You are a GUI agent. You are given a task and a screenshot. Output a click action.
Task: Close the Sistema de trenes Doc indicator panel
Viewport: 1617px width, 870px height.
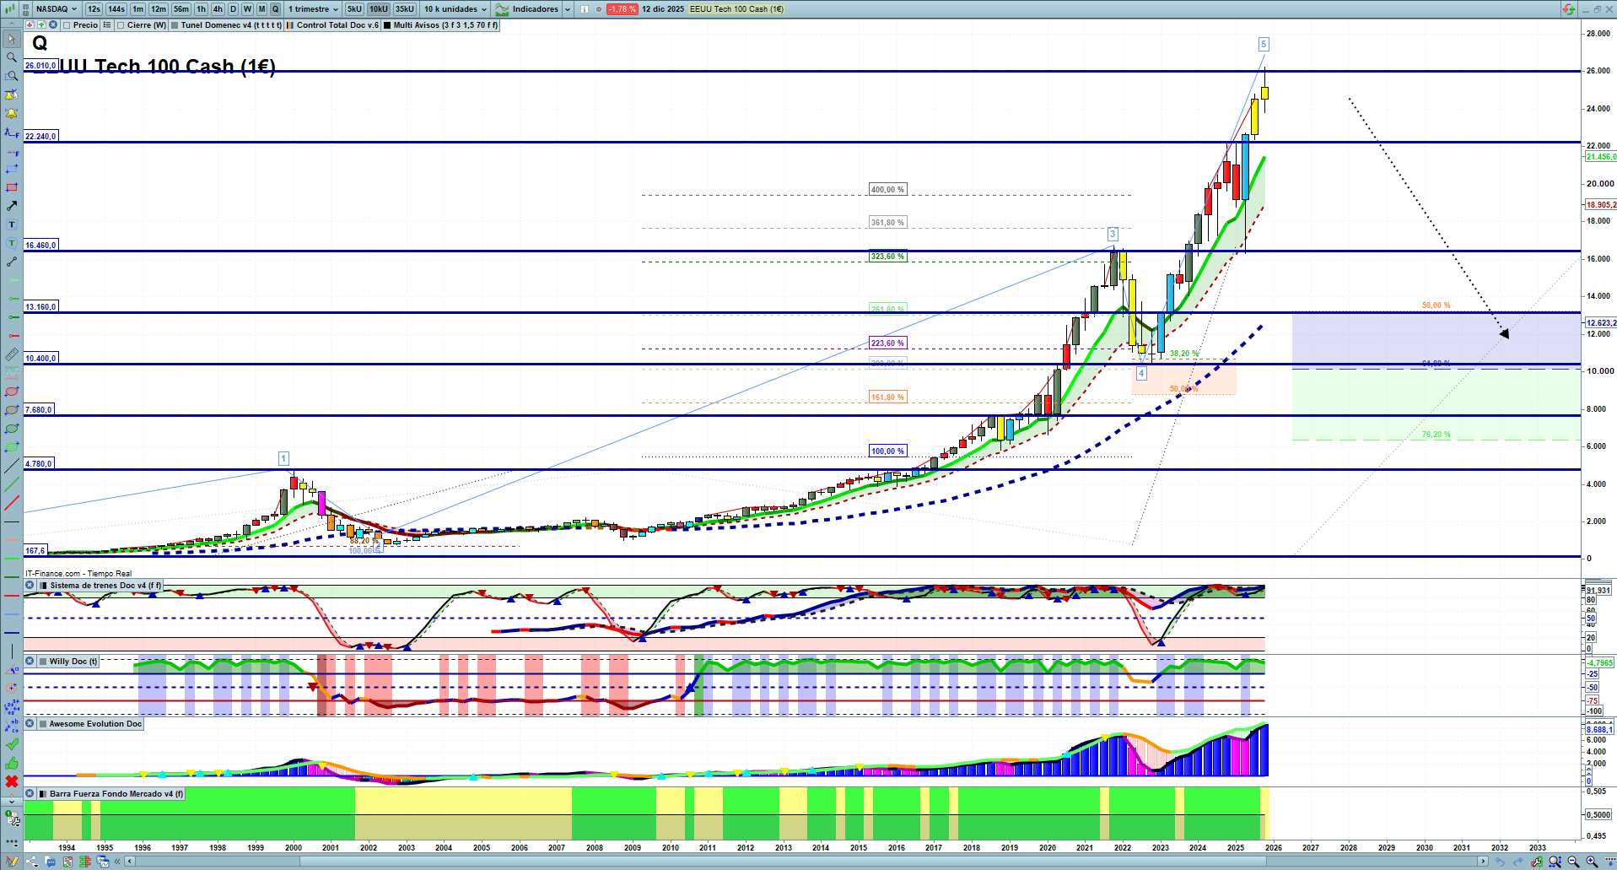30,585
